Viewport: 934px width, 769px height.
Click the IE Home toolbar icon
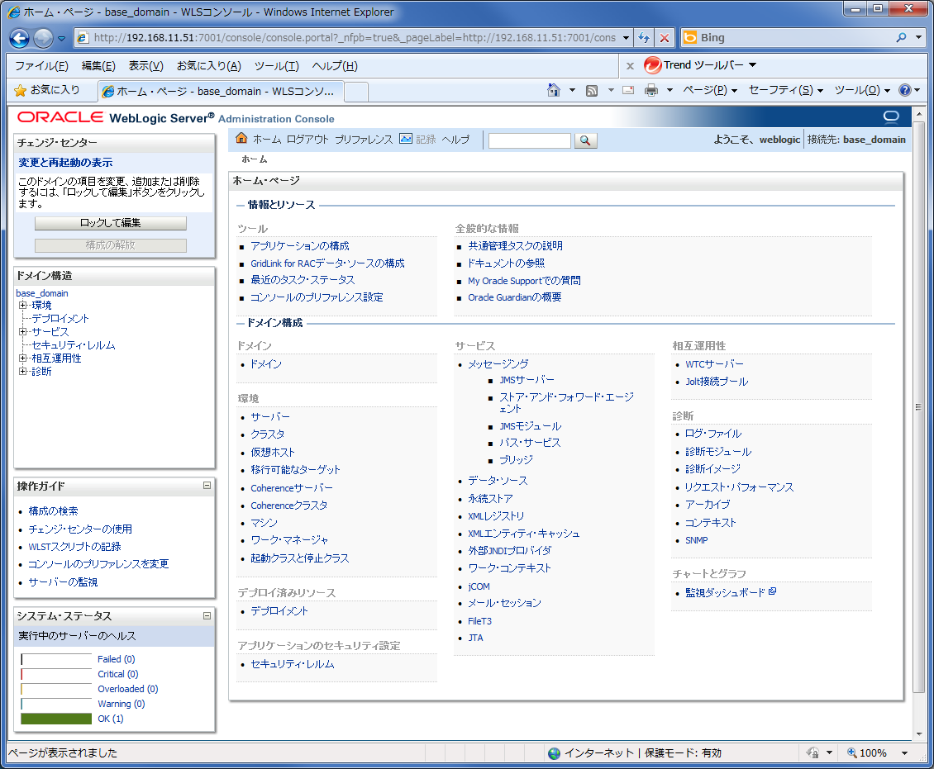(554, 90)
